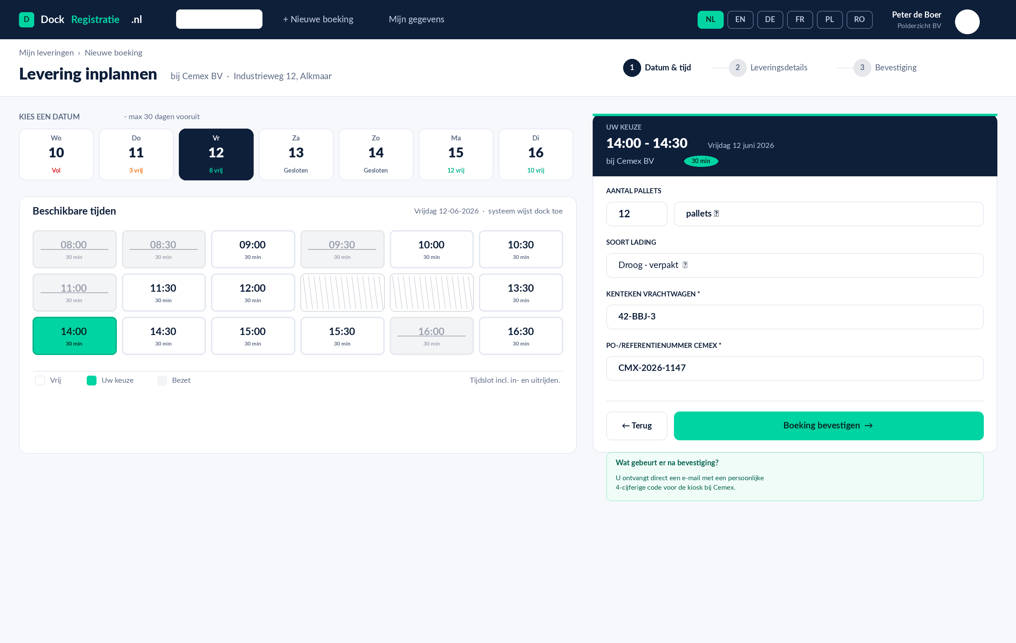Click Boeking bevestigen button
Screen dimensions: 1016x643
tap(829, 426)
